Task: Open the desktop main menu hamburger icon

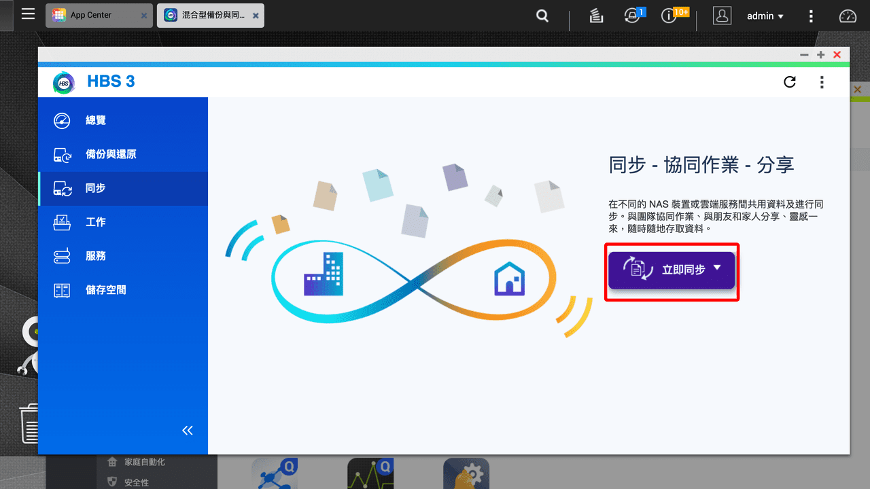Action: point(28,14)
